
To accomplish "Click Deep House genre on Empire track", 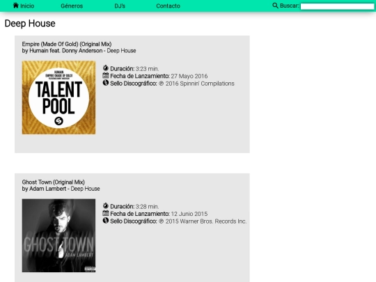I will coord(121,51).
